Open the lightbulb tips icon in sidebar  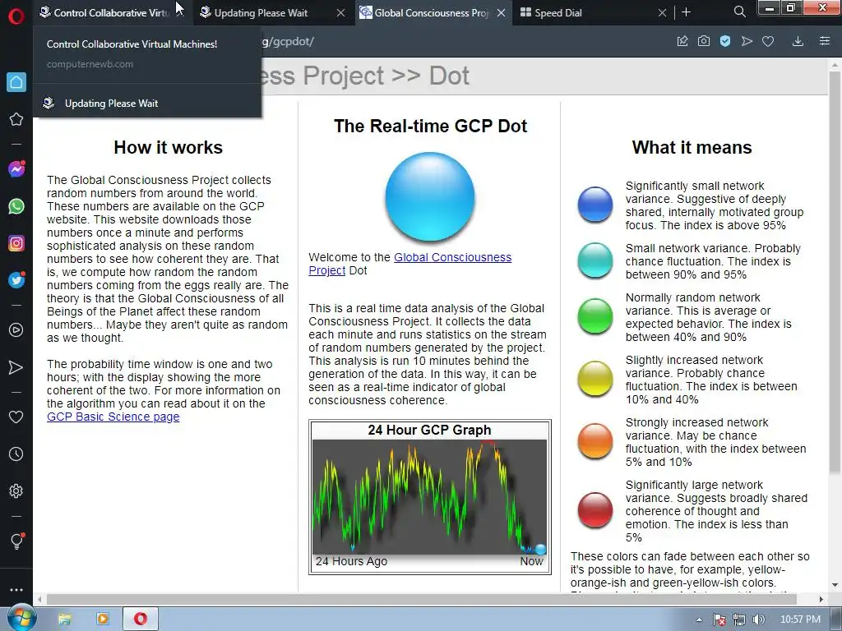click(x=16, y=541)
